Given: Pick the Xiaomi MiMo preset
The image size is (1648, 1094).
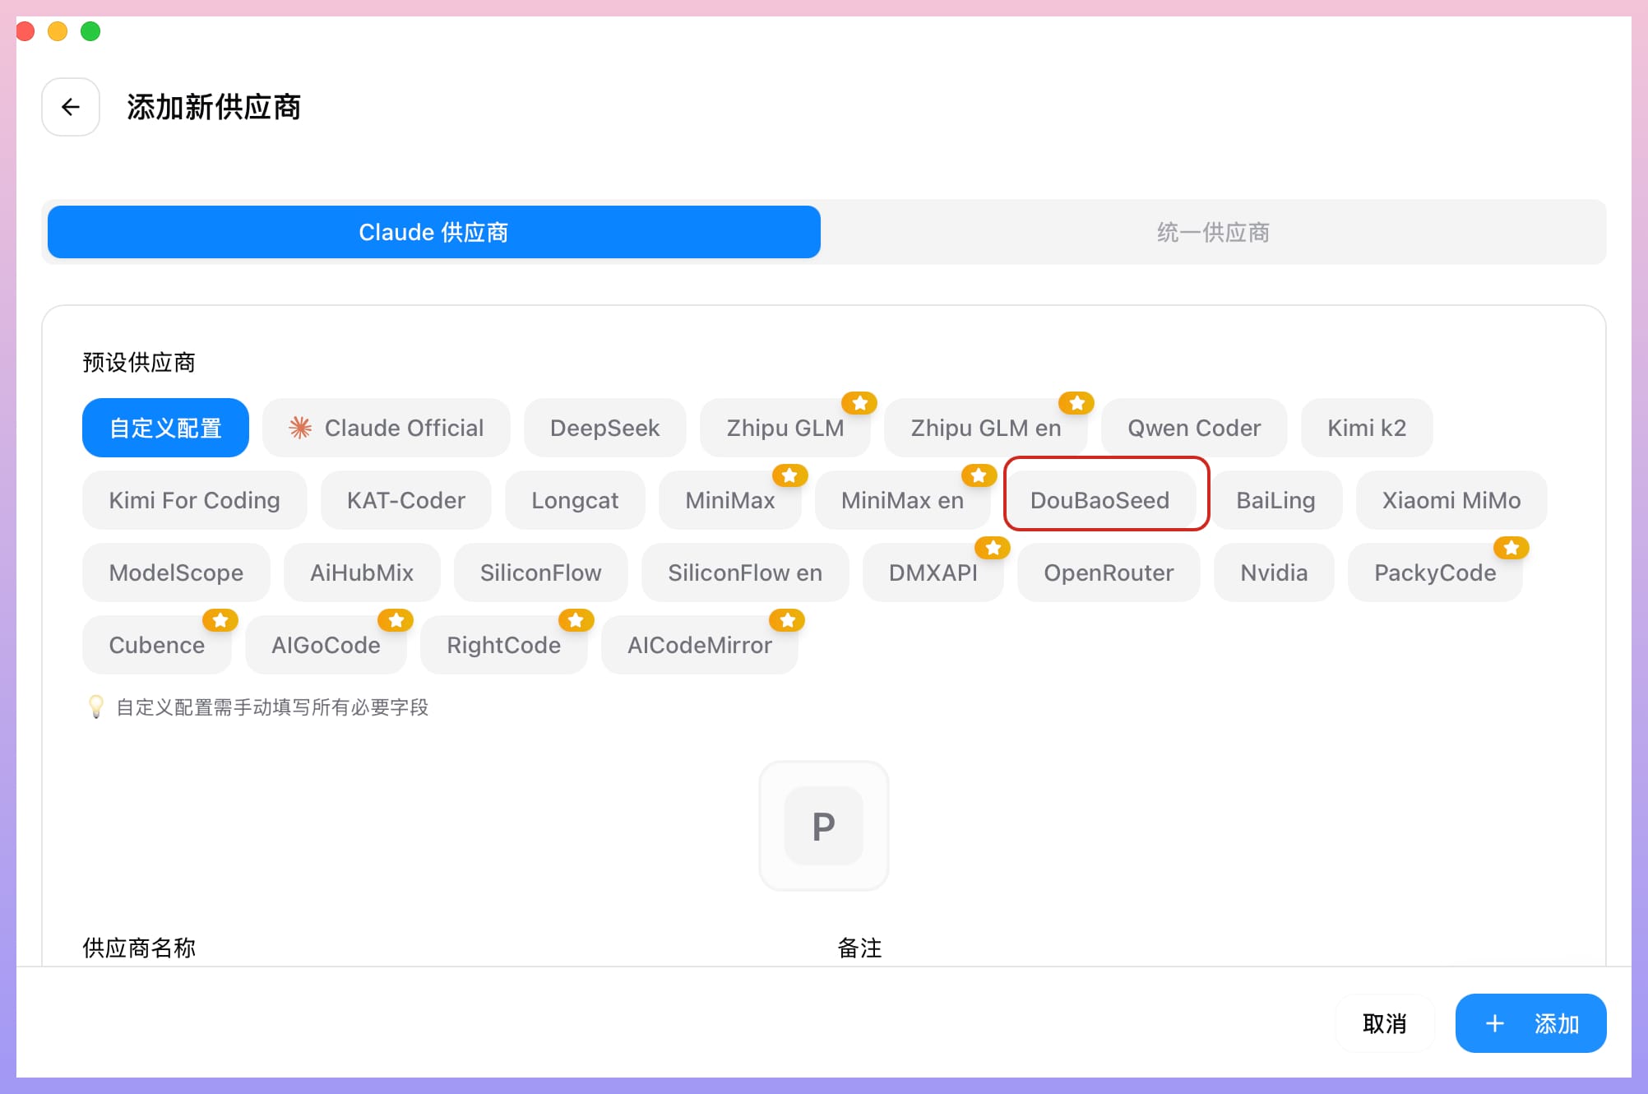Looking at the screenshot, I should (1451, 500).
